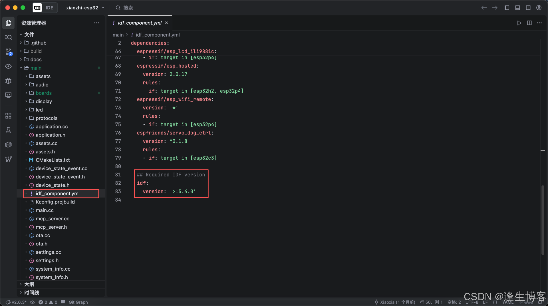Expand the protocols folder
The image size is (548, 306).
pos(47,118)
